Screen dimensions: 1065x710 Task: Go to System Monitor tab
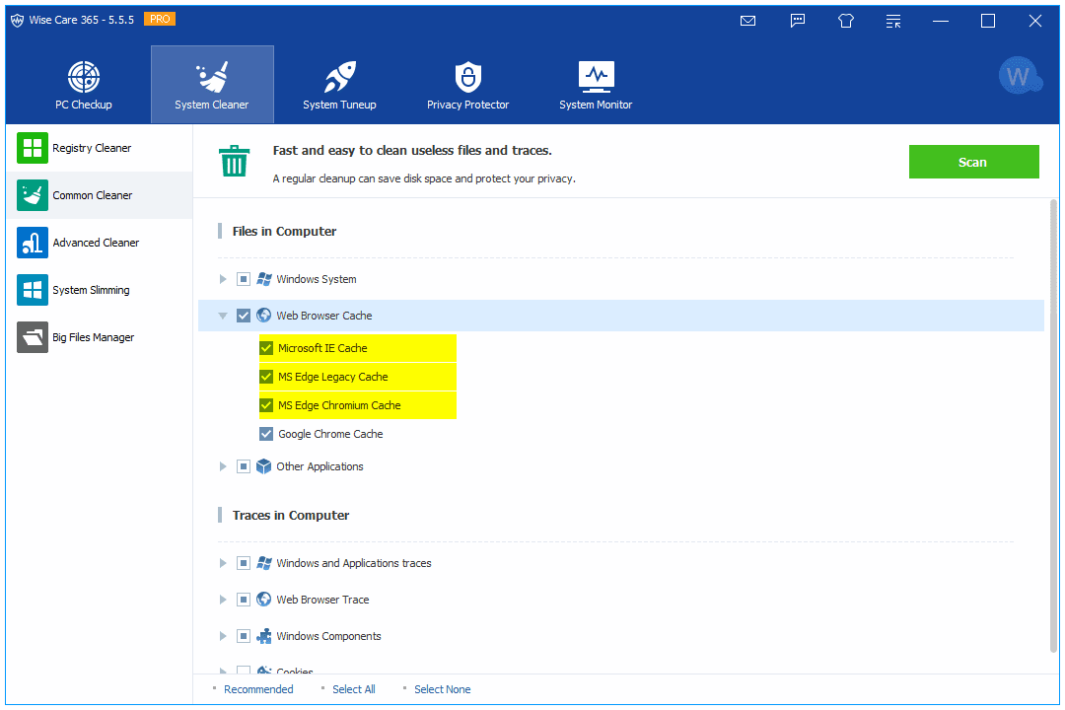click(x=596, y=85)
